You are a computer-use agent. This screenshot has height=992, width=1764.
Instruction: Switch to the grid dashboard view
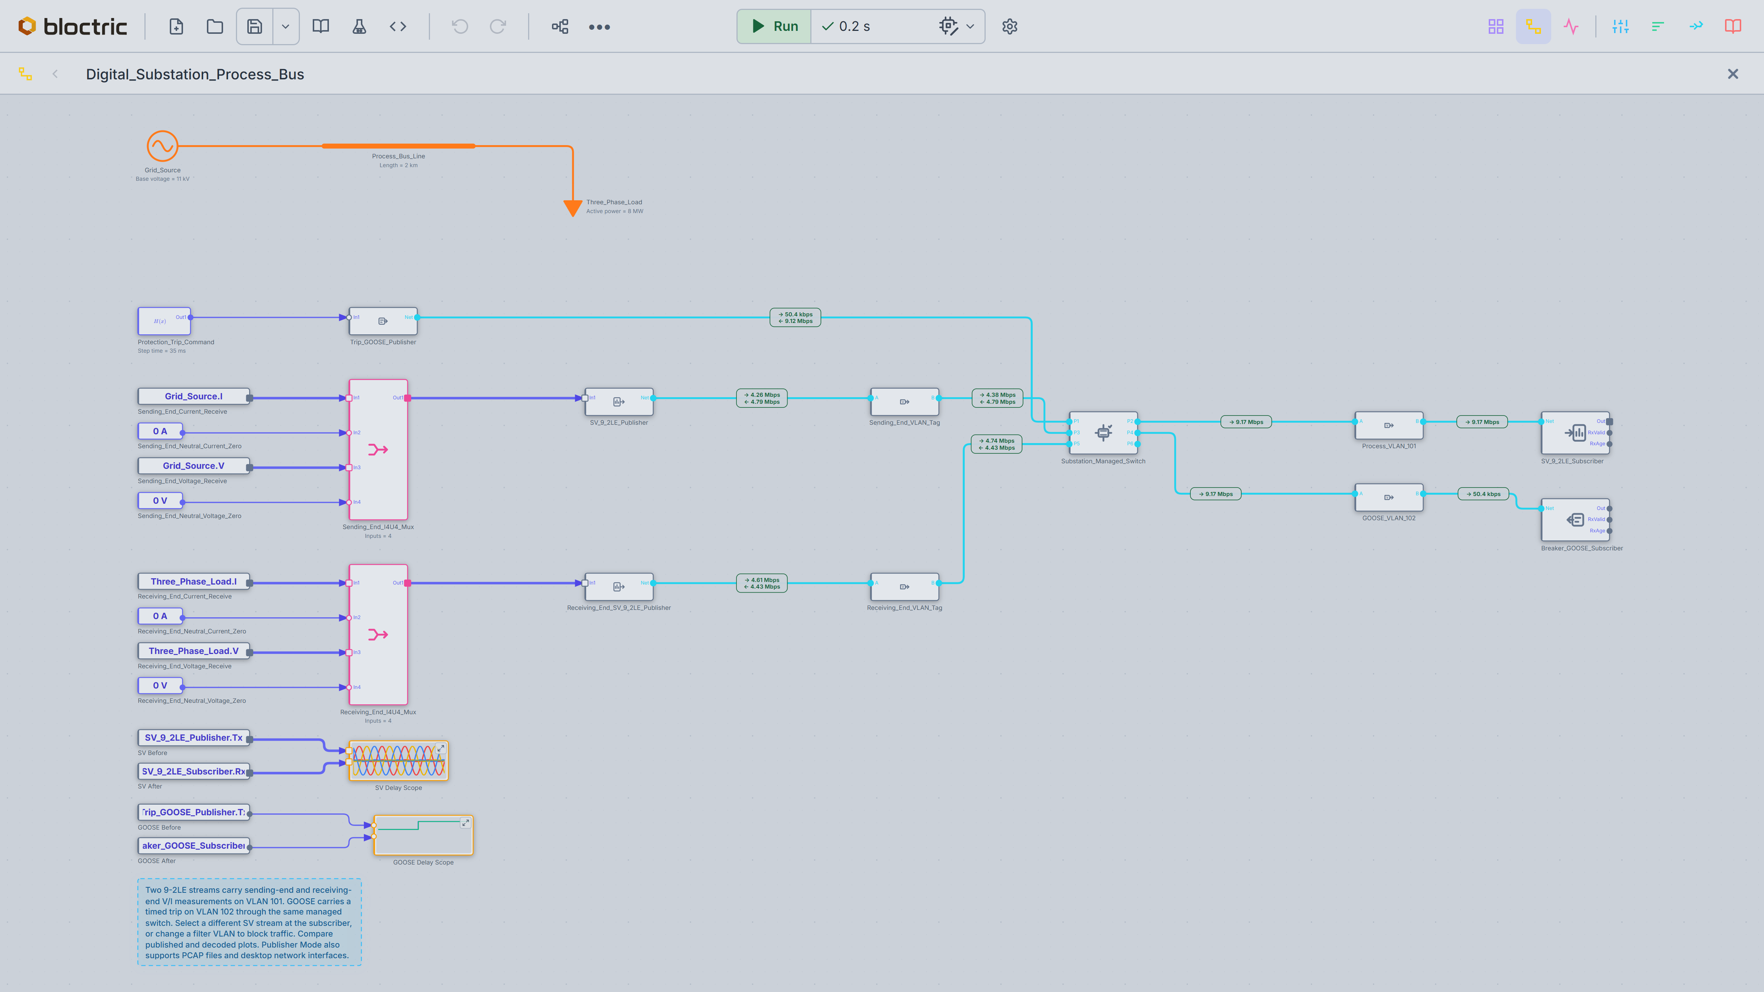click(1496, 27)
